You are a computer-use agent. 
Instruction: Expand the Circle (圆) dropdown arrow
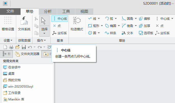(99, 33)
